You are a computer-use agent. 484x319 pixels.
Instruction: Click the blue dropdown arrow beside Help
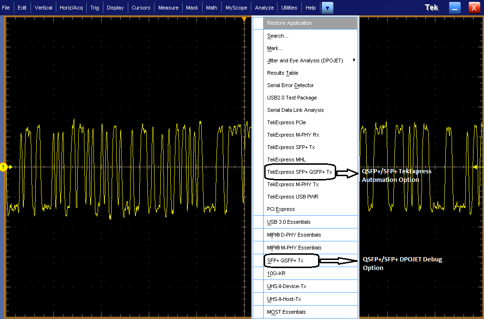tap(327, 8)
